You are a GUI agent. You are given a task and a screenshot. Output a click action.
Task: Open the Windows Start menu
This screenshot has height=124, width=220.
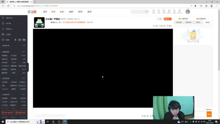pos(3,122)
